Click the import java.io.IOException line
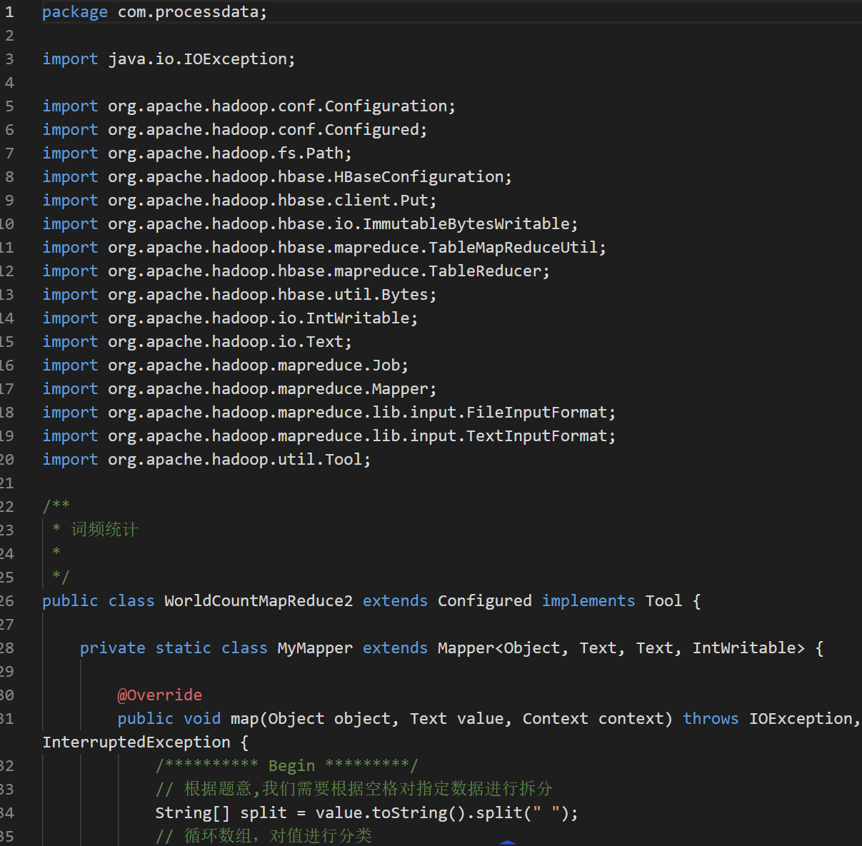This screenshot has width=862, height=846. pos(169,59)
